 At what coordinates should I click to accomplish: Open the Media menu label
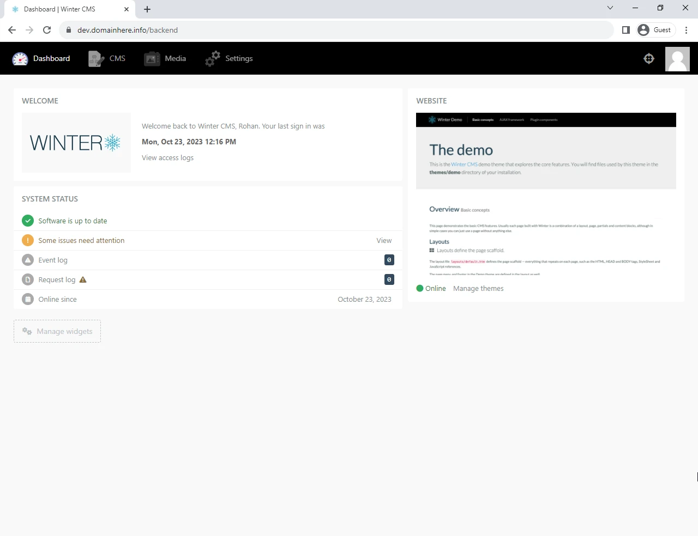[x=176, y=58]
